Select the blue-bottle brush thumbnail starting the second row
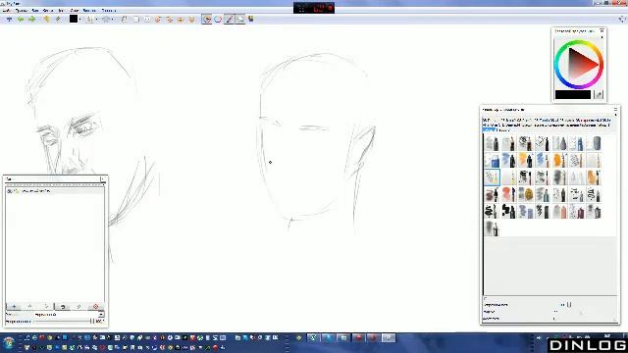The image size is (628, 353). coord(492,161)
